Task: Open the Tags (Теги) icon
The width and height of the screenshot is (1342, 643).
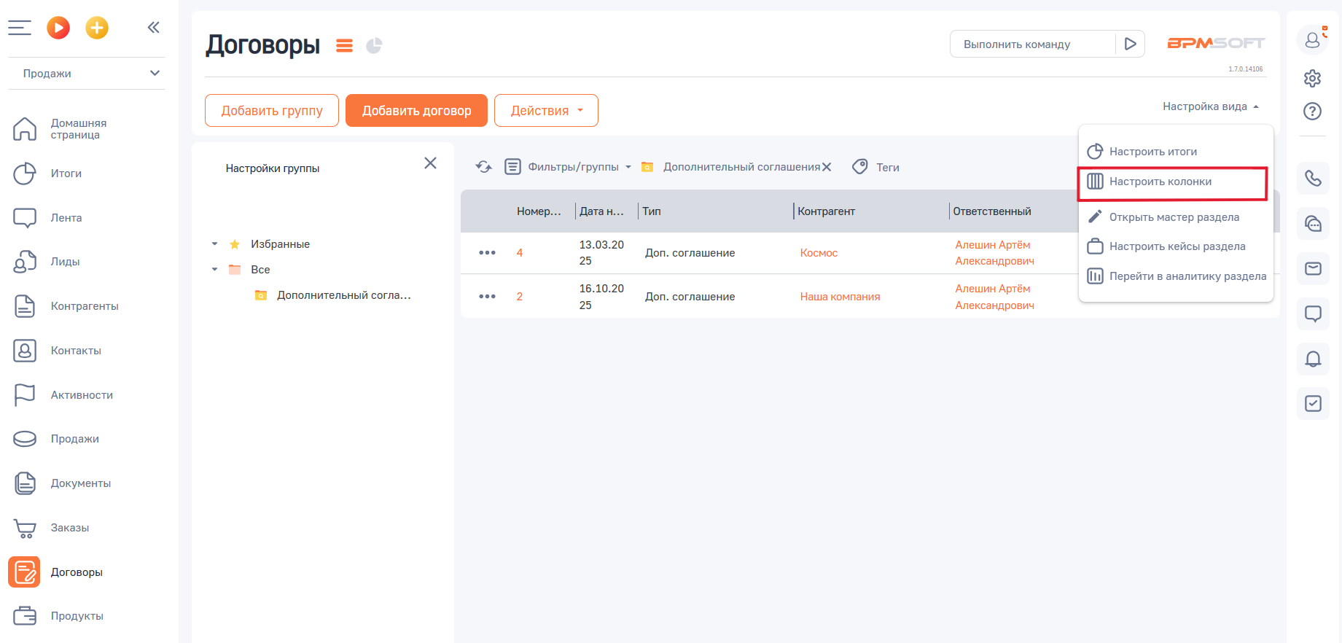Action: point(860,167)
